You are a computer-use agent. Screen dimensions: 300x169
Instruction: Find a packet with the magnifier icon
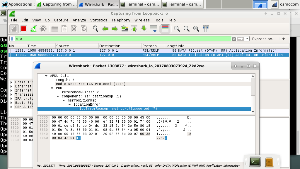[x=96, y=29]
